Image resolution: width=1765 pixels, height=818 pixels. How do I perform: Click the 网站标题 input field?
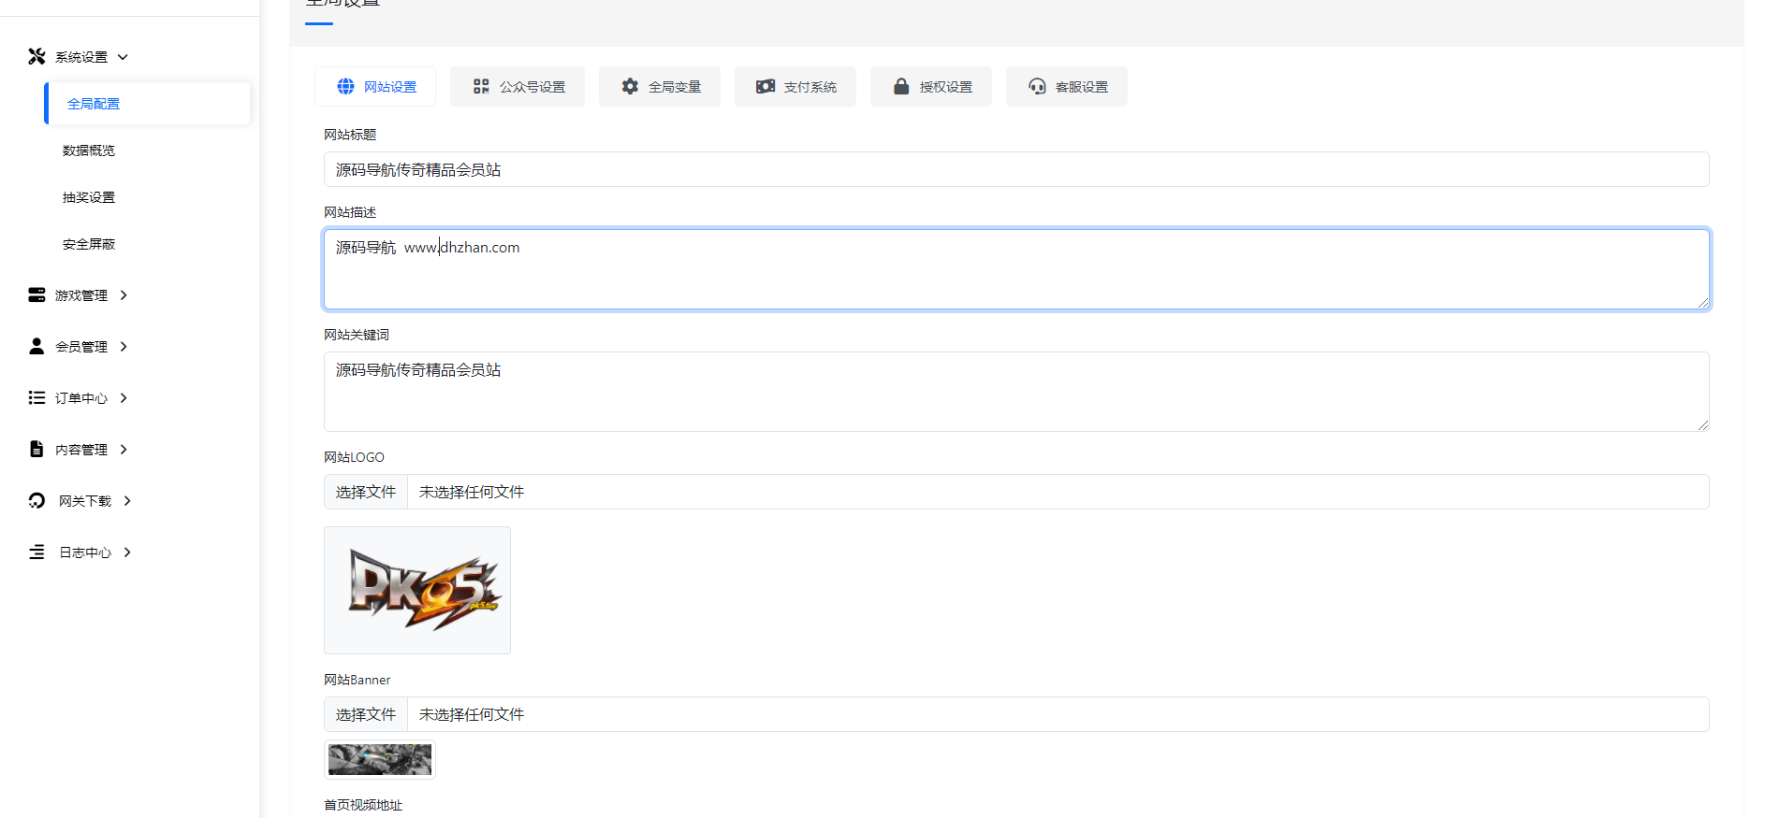pos(1015,169)
